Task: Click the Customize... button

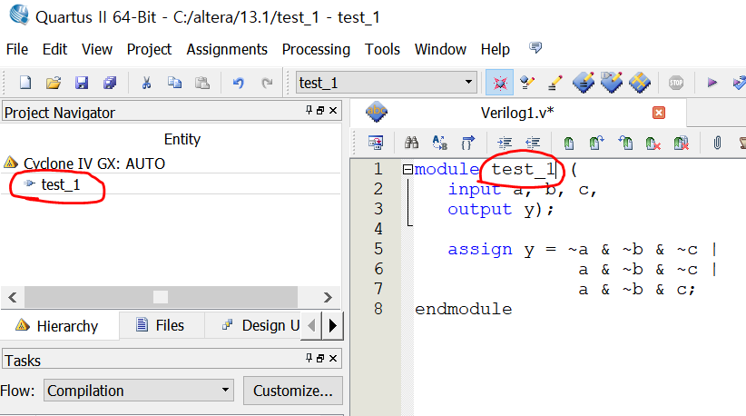Action: click(x=292, y=391)
